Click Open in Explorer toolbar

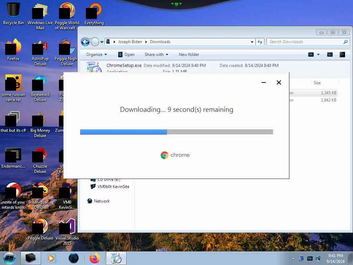click(126, 55)
